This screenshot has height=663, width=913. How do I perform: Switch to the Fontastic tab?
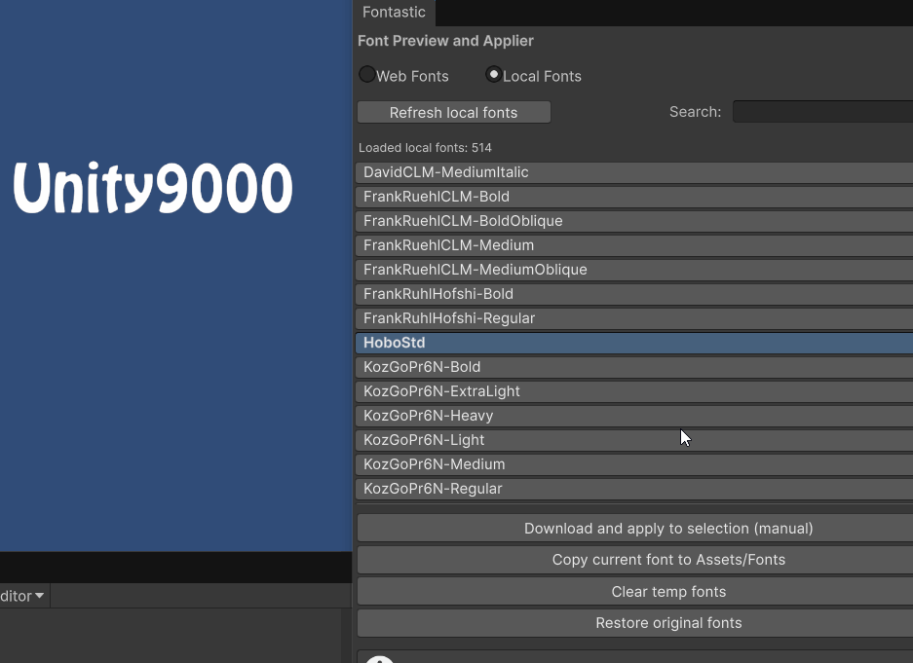tap(394, 13)
